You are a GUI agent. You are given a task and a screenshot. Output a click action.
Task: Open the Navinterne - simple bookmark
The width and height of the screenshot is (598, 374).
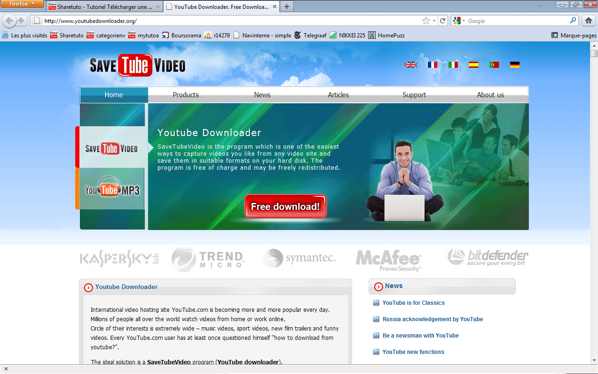point(262,35)
